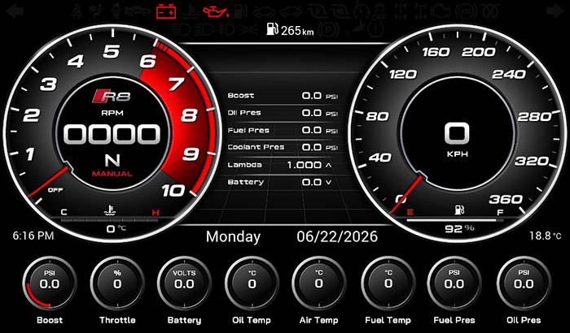Tap the dim high beam headlight icon
Image resolution: width=570 pixels, height=333 pixels.
pyautogui.click(x=181, y=30)
